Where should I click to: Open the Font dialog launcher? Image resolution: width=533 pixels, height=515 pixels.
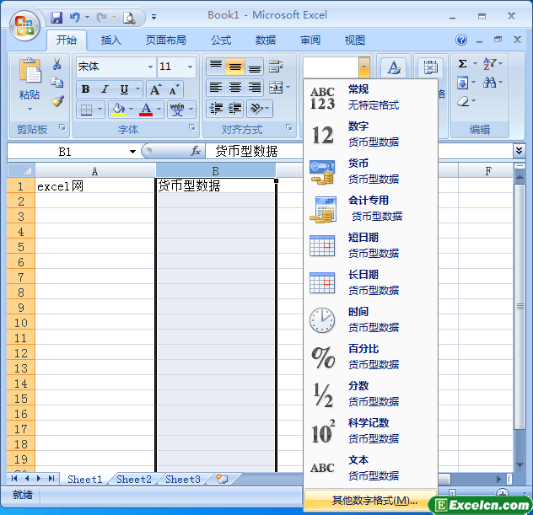click(x=192, y=127)
